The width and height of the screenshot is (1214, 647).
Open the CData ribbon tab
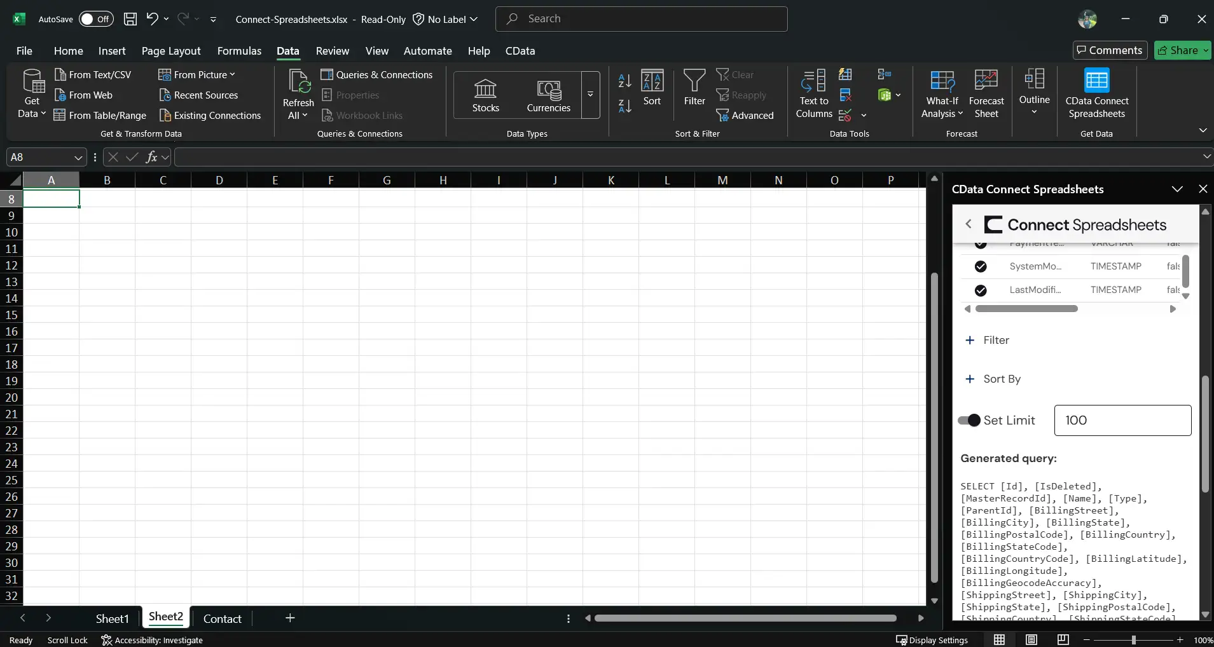pyautogui.click(x=520, y=51)
